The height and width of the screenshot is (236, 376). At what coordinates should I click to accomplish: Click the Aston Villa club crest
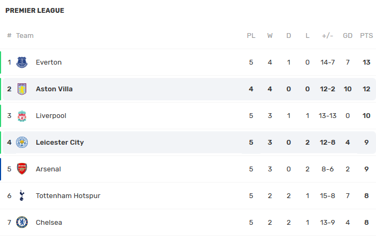pyautogui.click(x=22, y=89)
